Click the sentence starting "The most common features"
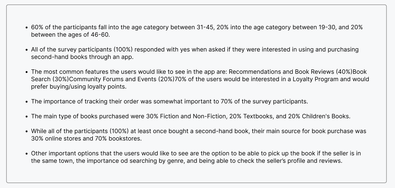The image size is (395, 188). click(x=200, y=79)
